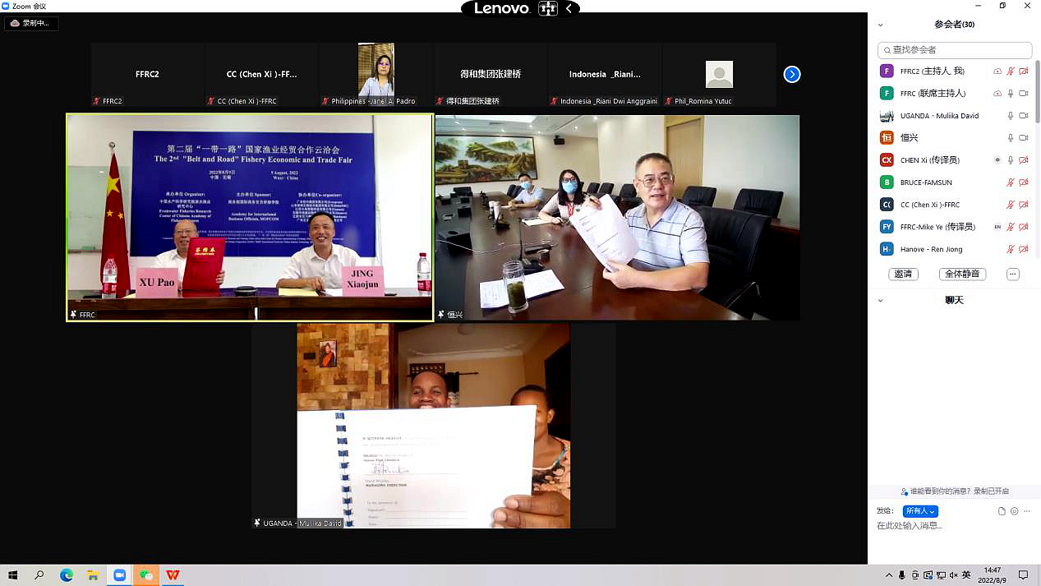
Task: Select the Philippines Janel Padro video thumbnail
Action: pyautogui.click(x=375, y=75)
